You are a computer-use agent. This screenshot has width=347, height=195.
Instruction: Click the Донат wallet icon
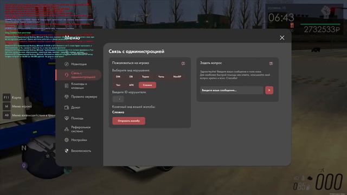pyautogui.click(x=66, y=107)
